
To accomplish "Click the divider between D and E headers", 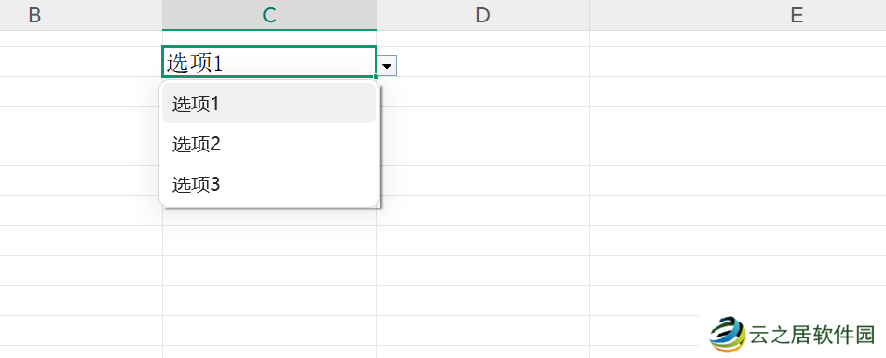I will 589,15.
